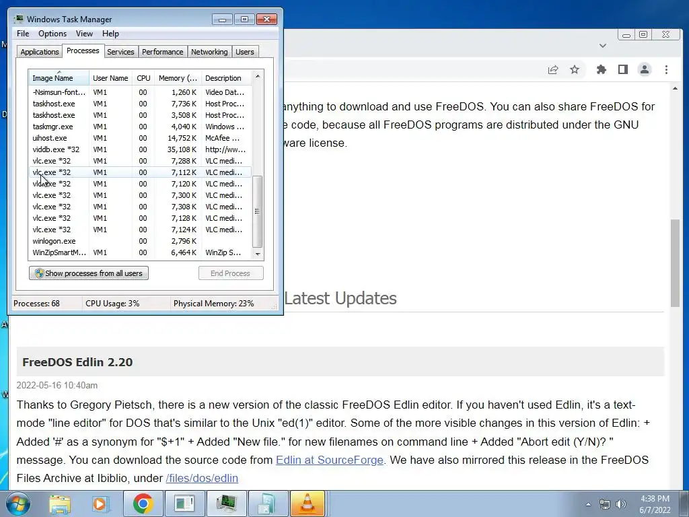Click the process list scroll-up arrow
689x517 pixels.
(x=258, y=76)
